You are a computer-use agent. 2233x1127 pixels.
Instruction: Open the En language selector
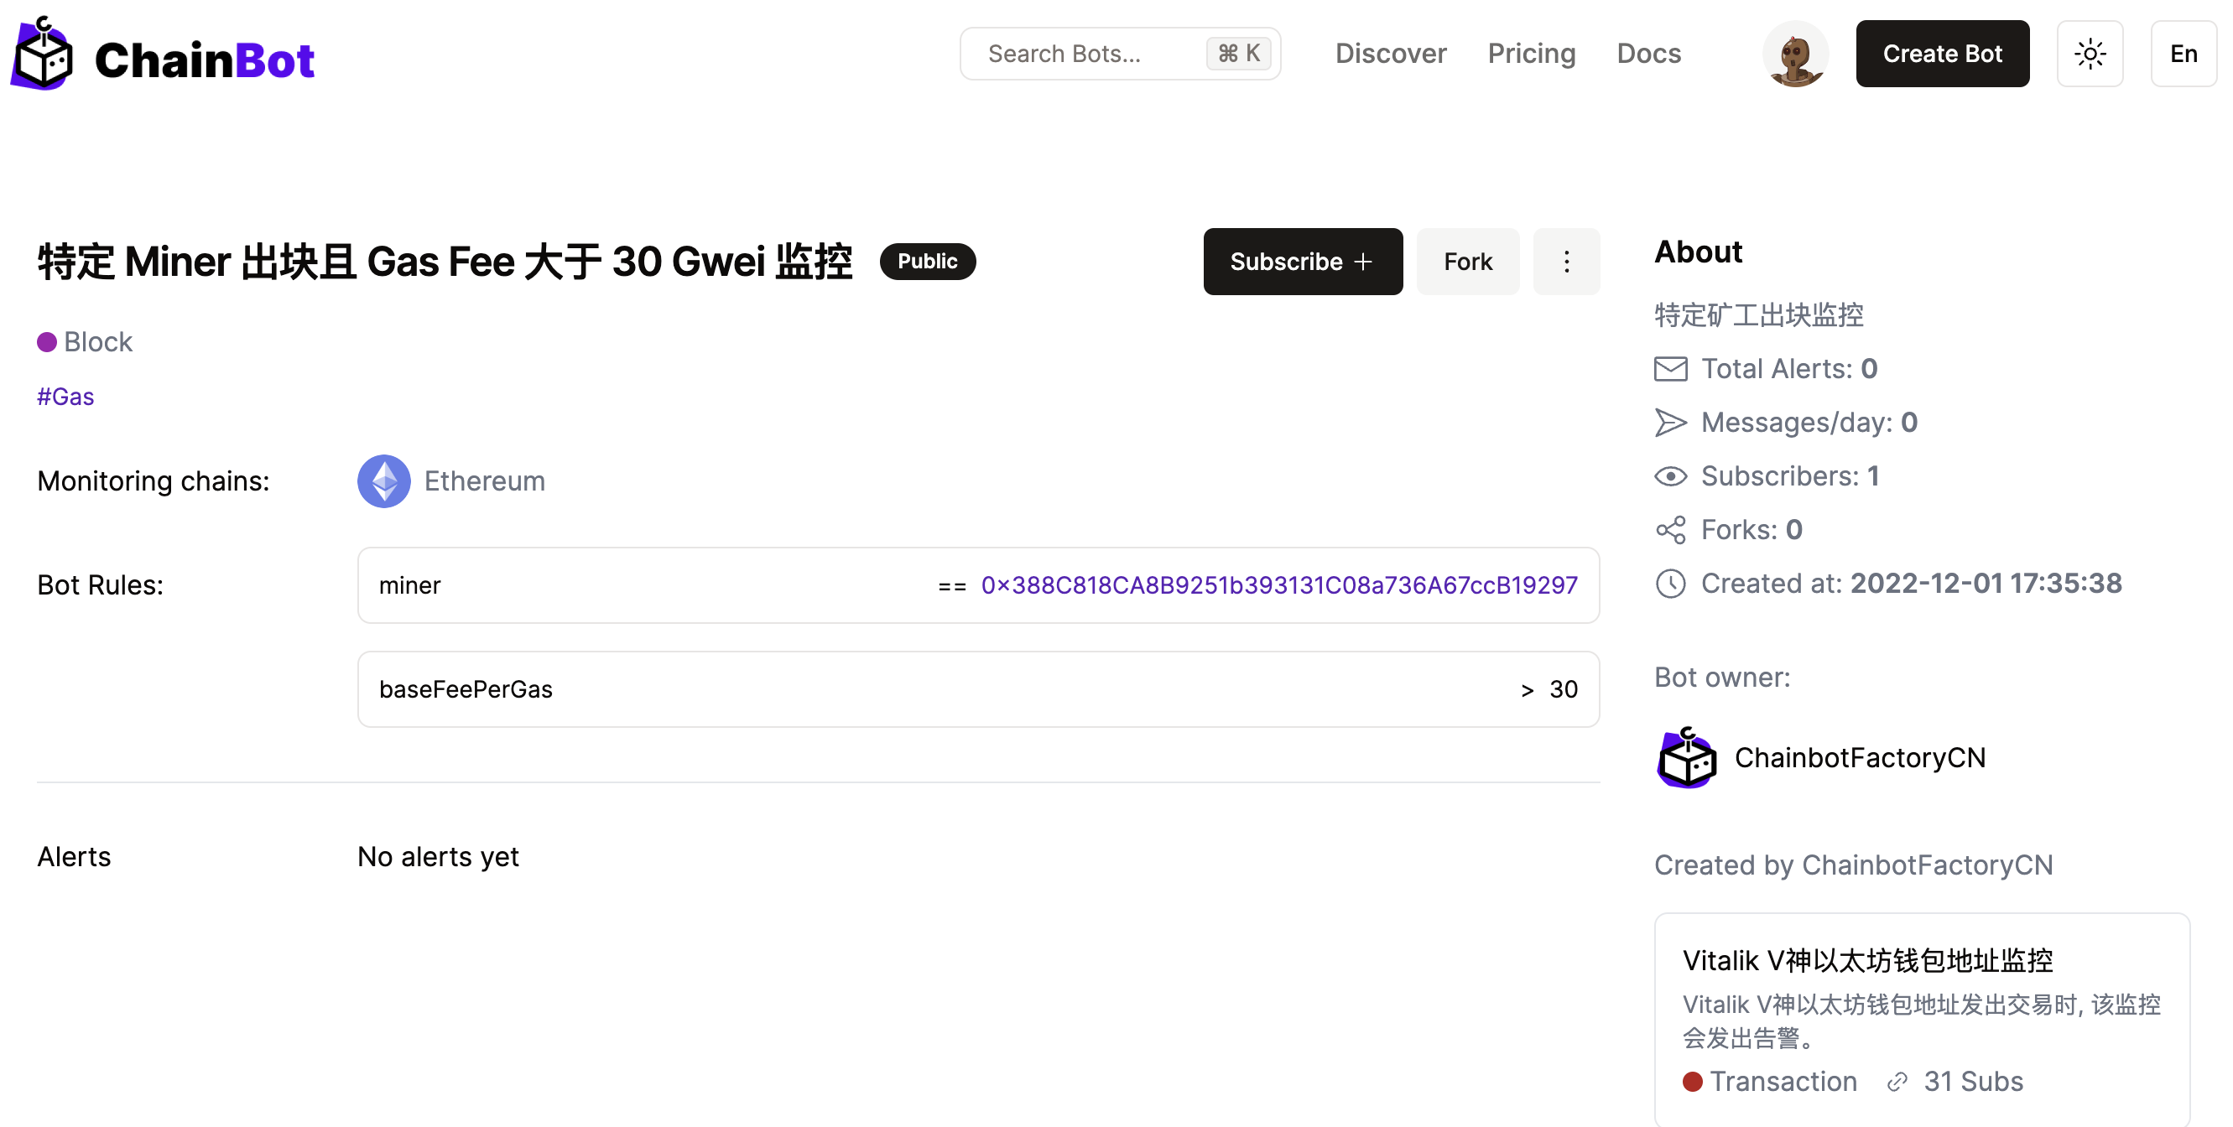click(2182, 54)
